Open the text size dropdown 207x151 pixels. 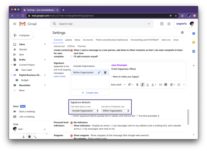[130, 85]
